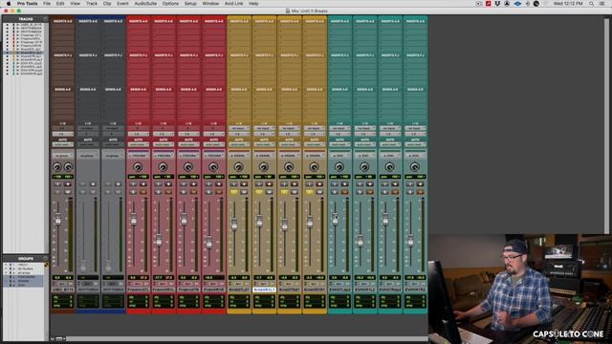This screenshot has width=612, height=344.
Task: Turn the right pan knob on brown track
Action: click(68, 167)
